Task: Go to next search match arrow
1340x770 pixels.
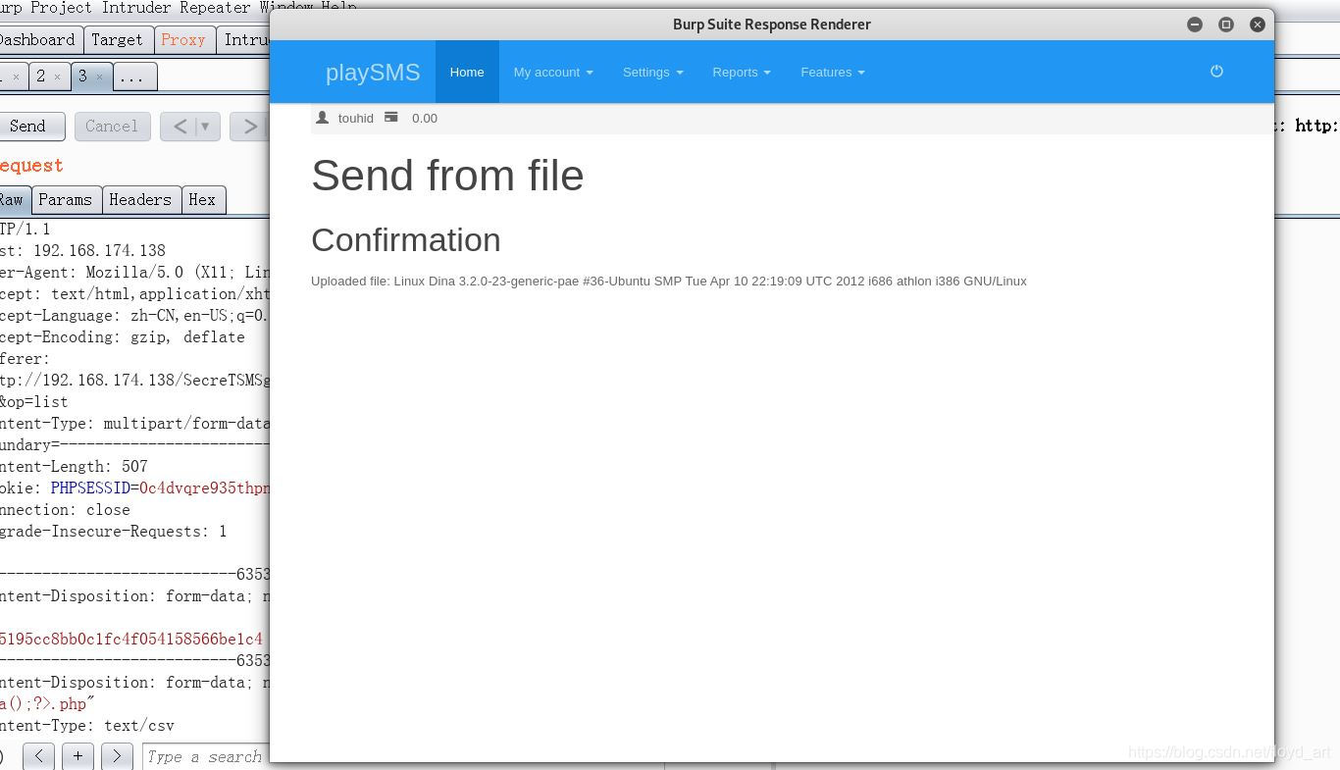Action: (117, 756)
